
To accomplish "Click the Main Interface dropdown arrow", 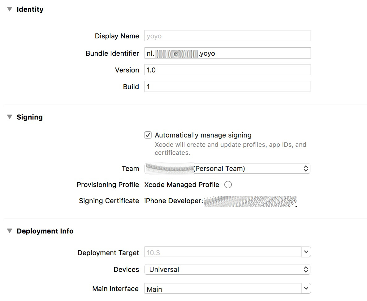I will [306, 289].
